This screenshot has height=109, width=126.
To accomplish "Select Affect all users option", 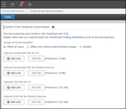I will coord(5,47).
